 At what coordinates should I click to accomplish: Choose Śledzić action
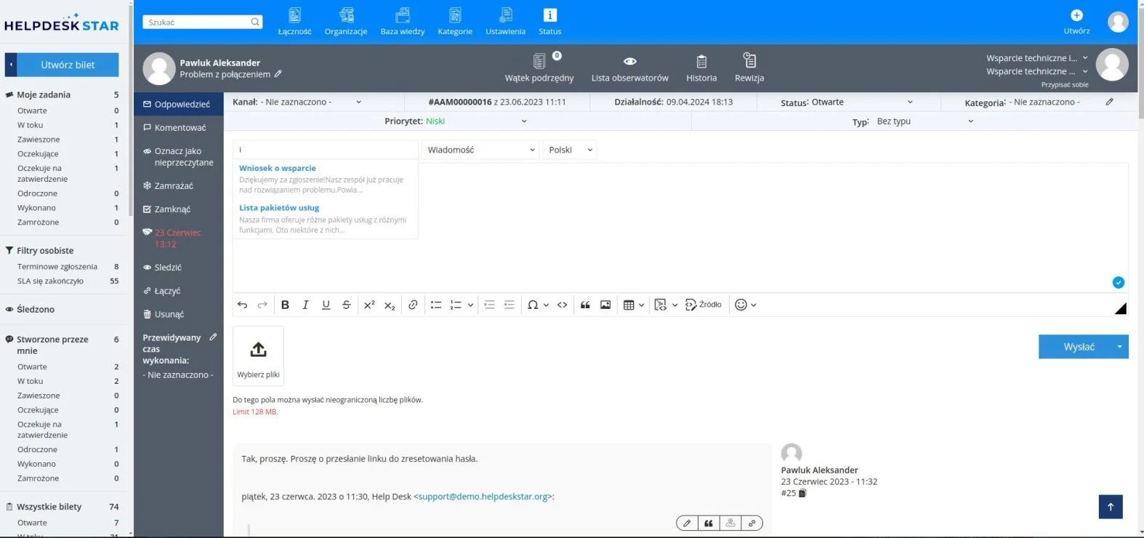point(179,267)
